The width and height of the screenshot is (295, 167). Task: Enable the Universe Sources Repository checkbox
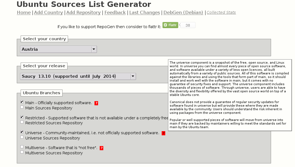22,137
